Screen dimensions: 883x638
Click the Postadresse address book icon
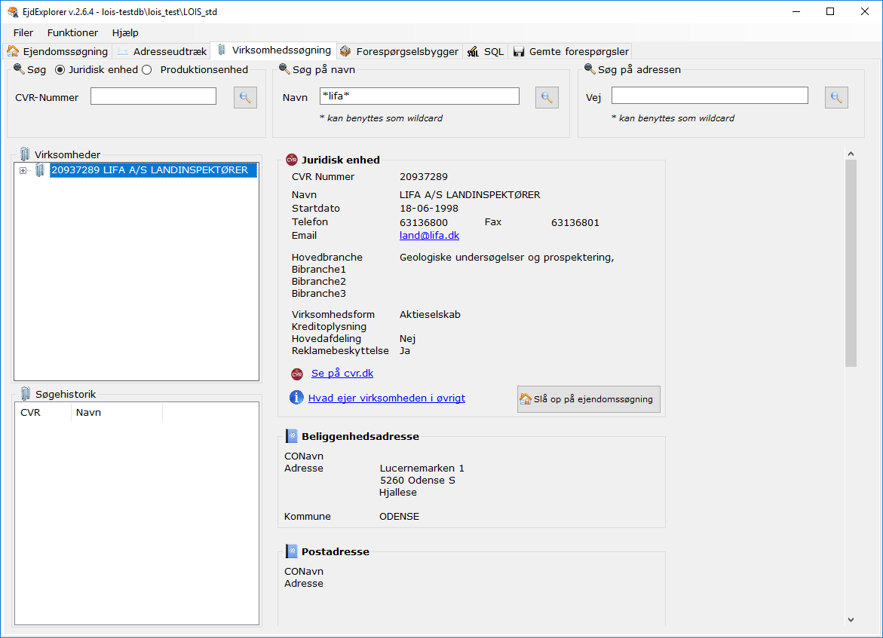pyautogui.click(x=291, y=551)
